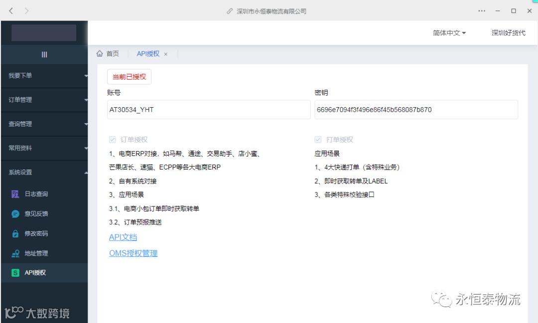The image size is (538, 323).
Task: Switch to the 首页 tab
Action: tap(108, 53)
